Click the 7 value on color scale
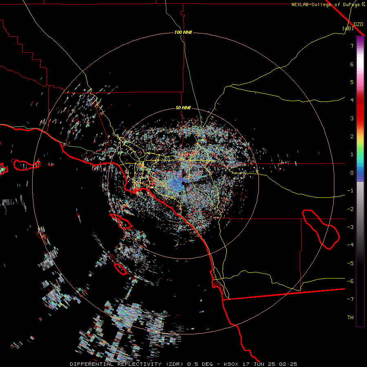The width and height of the screenshot is (367, 367). tap(352, 46)
